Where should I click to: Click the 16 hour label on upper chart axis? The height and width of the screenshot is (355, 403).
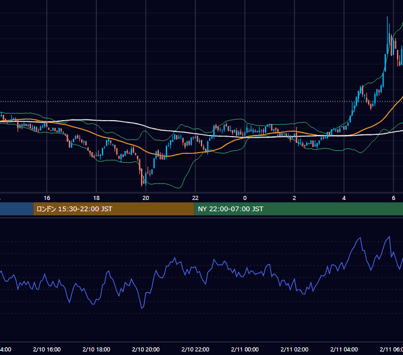47,198
